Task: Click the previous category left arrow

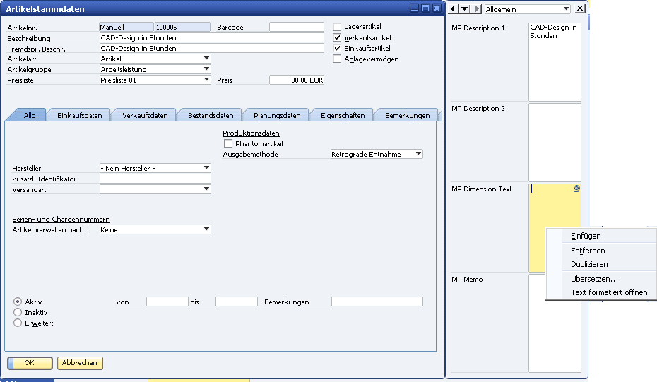Action: coord(454,8)
